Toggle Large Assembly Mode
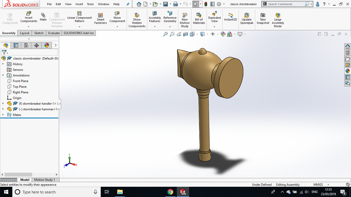Screen dimensions: 351x197 pyautogui.click(x=278, y=20)
